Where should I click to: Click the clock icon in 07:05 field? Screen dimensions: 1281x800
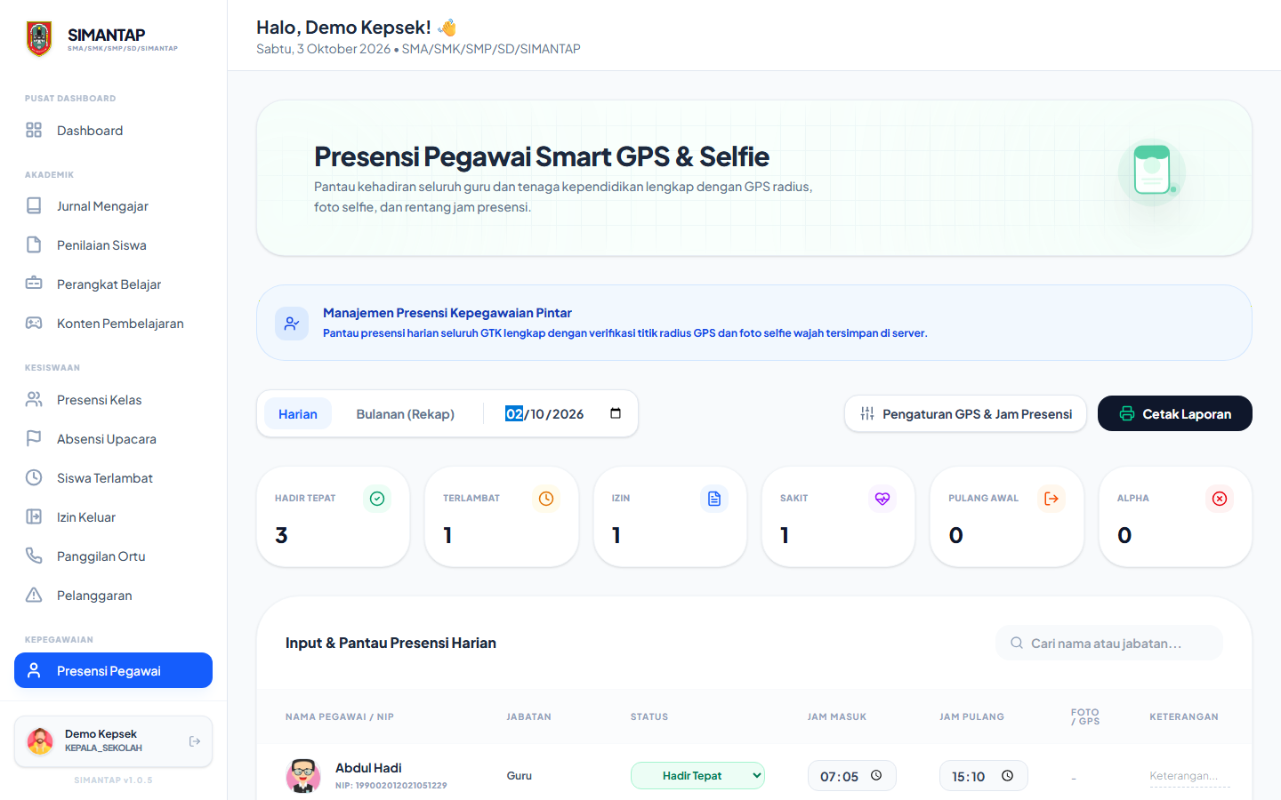[x=876, y=776]
